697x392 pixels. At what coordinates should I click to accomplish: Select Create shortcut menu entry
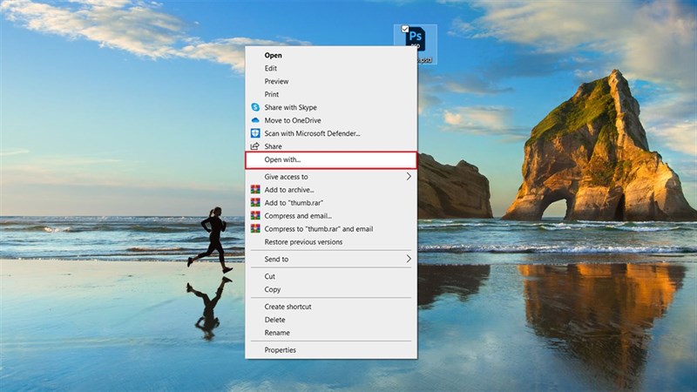(288, 307)
